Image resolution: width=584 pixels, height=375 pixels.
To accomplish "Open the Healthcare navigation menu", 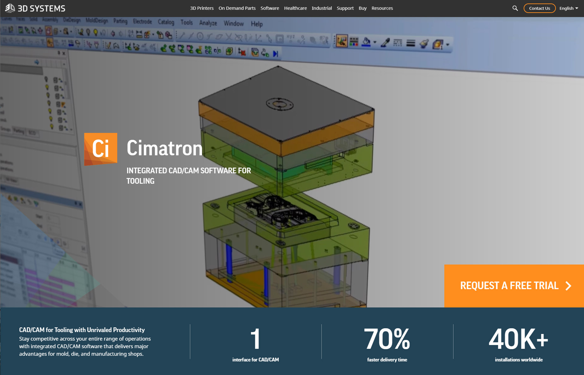I will pos(295,8).
